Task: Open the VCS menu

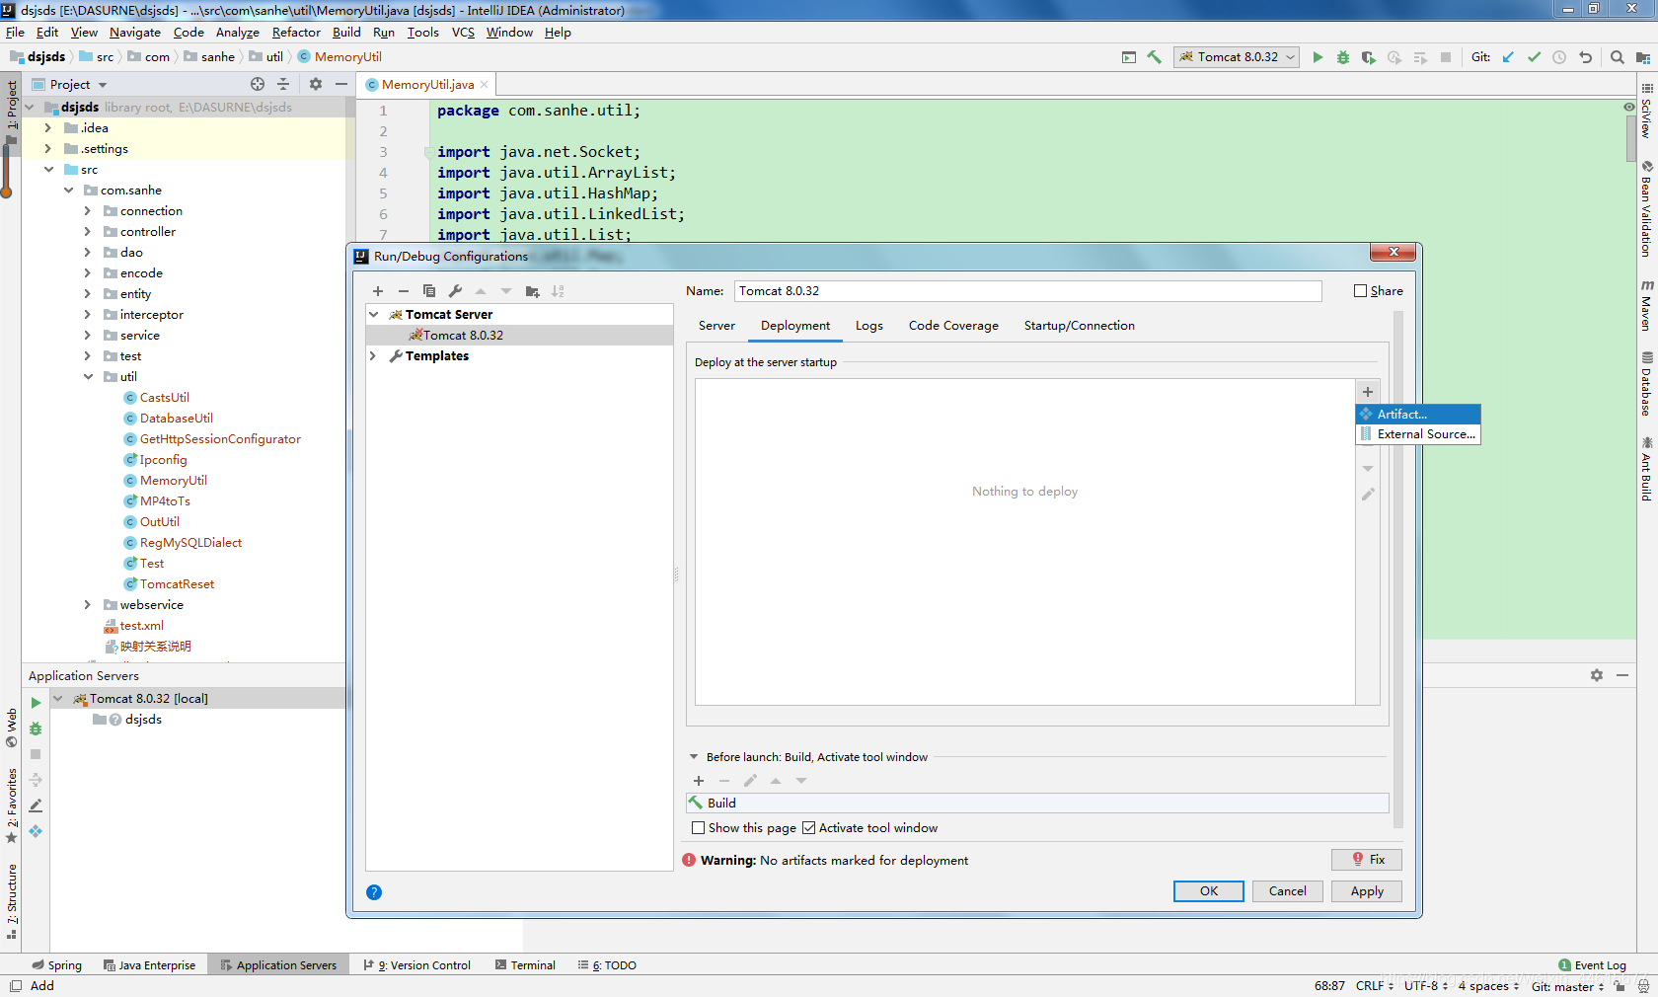Action: pos(463,32)
